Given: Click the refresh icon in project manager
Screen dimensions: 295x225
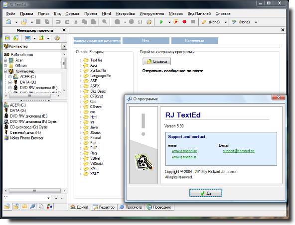Looking at the screenshot, I should [x=16, y=38].
